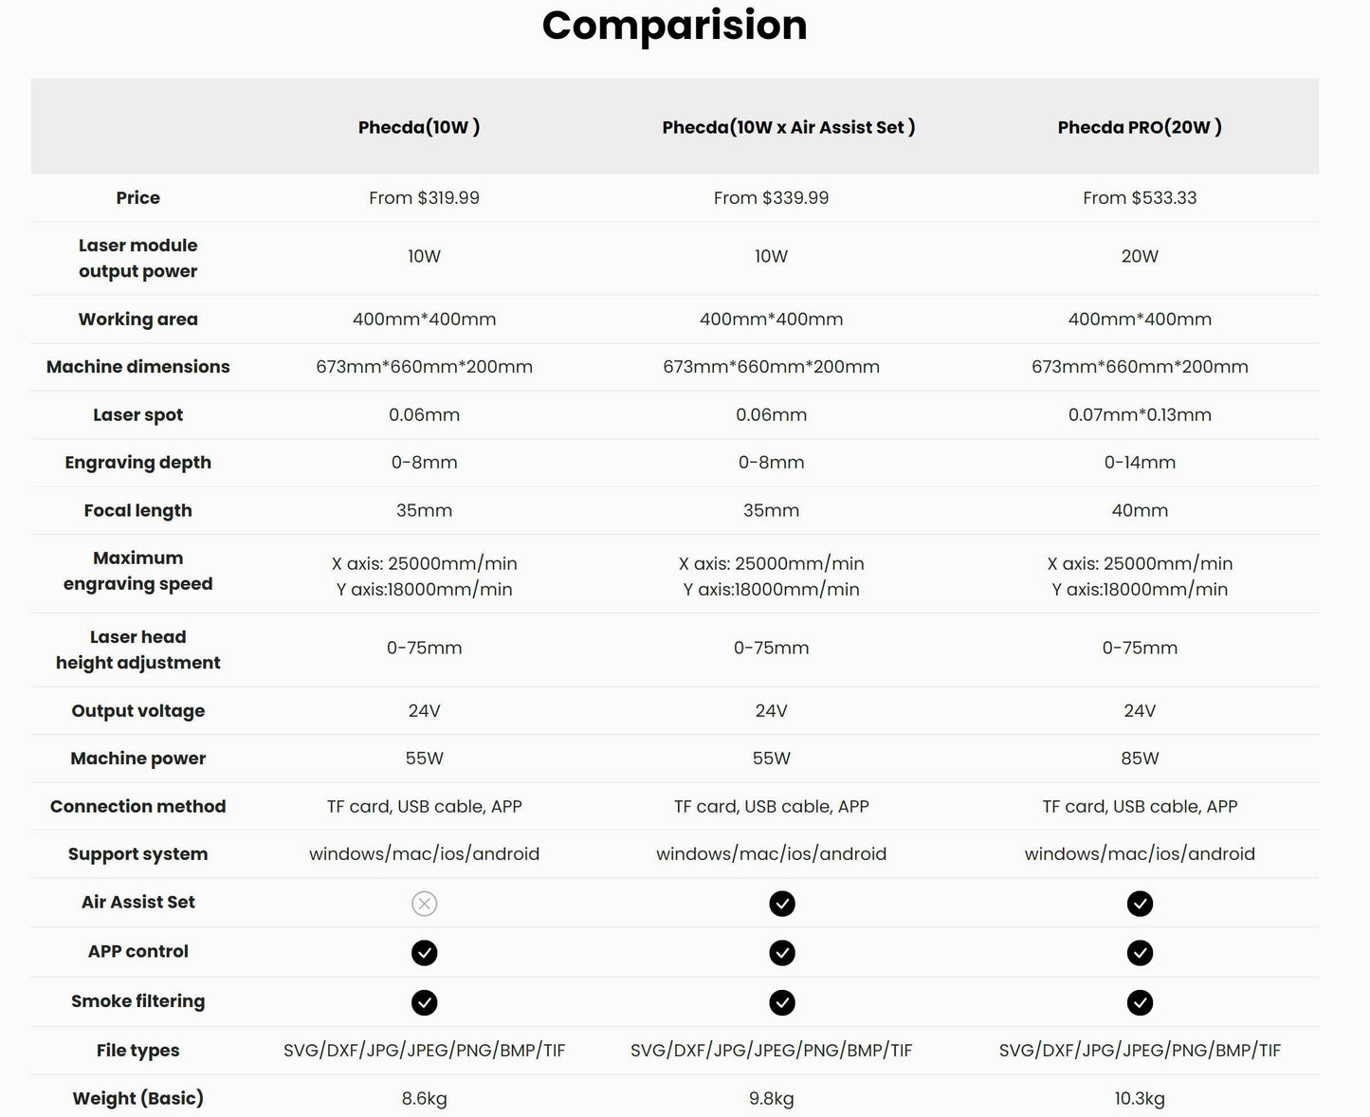Click APP control checkmark for Phecda(10W)
This screenshot has width=1370, height=1117.
(424, 953)
